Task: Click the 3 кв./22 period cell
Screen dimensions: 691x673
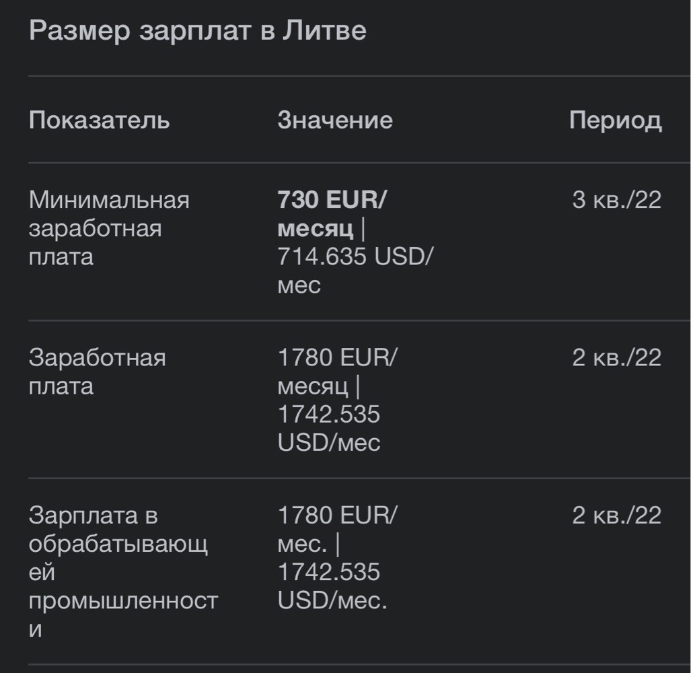Action: pos(616,200)
